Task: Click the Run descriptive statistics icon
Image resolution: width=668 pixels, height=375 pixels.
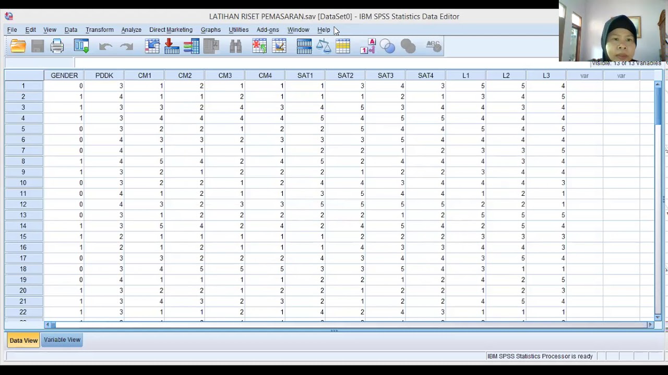Action: pos(211,46)
